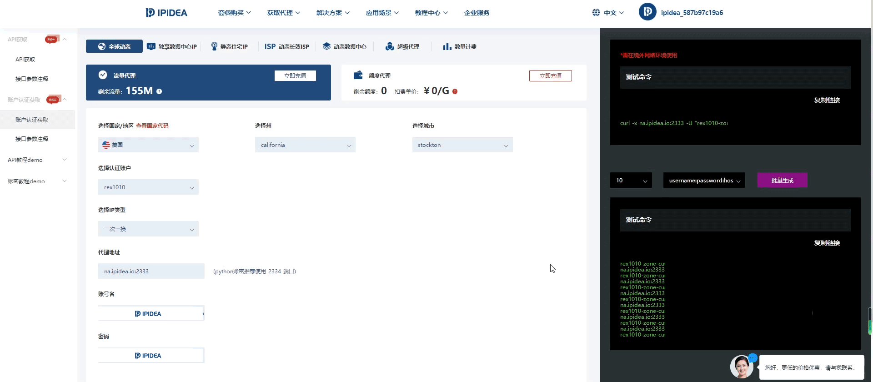
Task: Open the 中文 language dropdown
Action: point(613,13)
